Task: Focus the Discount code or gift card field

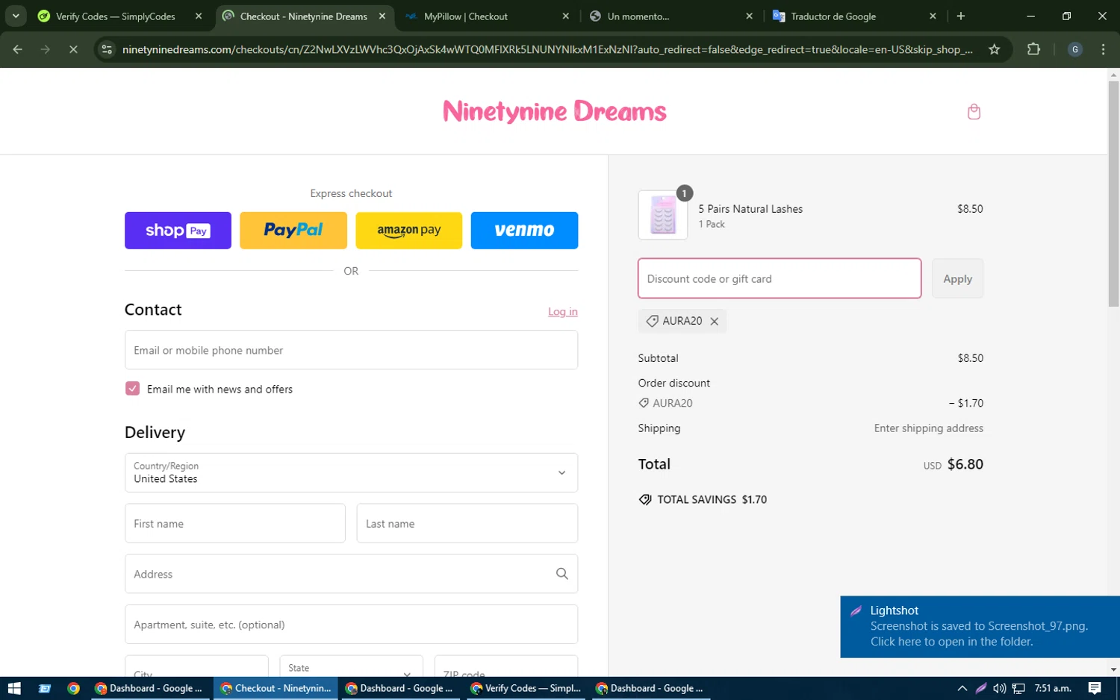Action: [x=780, y=278]
